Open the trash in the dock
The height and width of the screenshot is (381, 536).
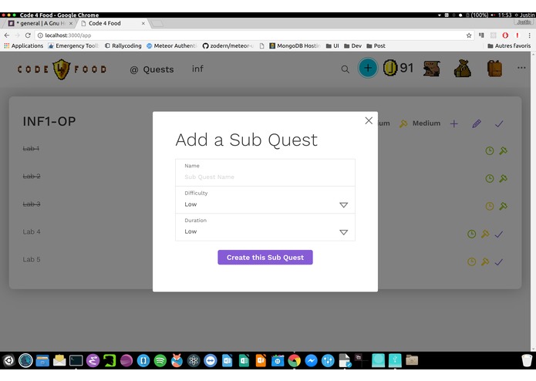pos(527,360)
